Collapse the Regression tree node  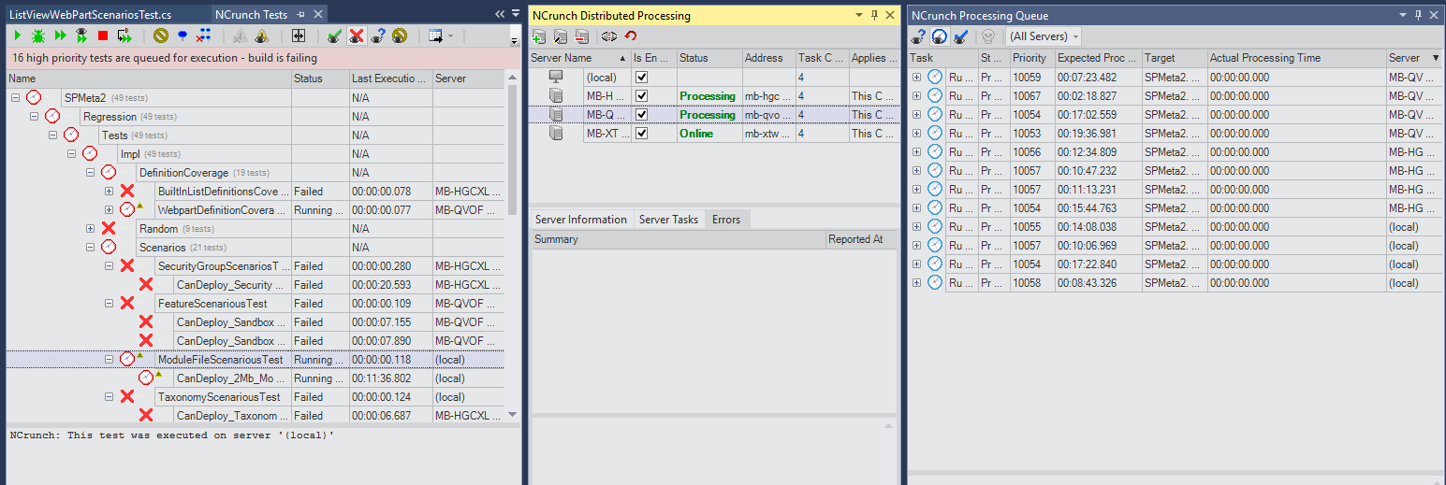34,116
